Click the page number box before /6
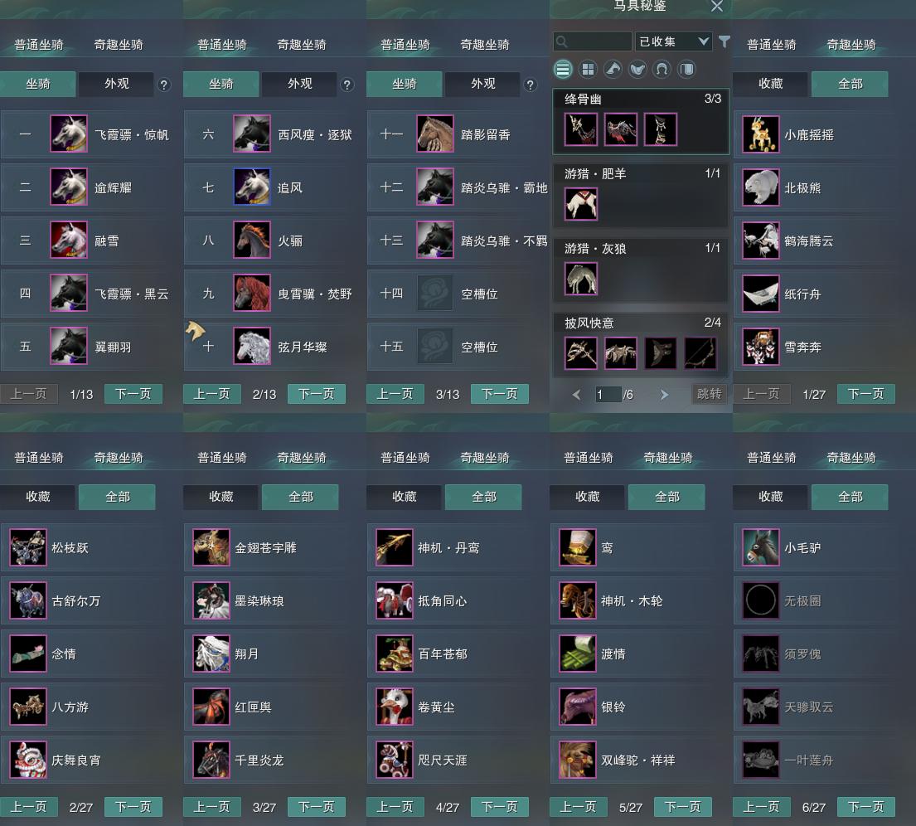The width and height of the screenshot is (916, 826). pos(608,395)
